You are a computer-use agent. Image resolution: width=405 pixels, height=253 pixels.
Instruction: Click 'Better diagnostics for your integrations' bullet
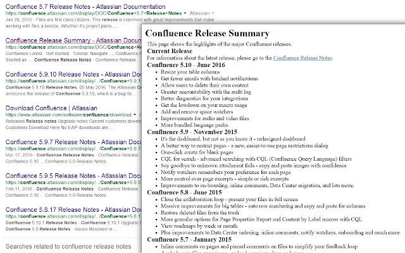click(204, 99)
